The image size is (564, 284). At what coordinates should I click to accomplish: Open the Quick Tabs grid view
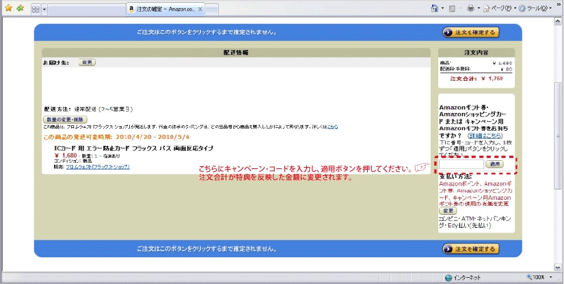point(36,10)
